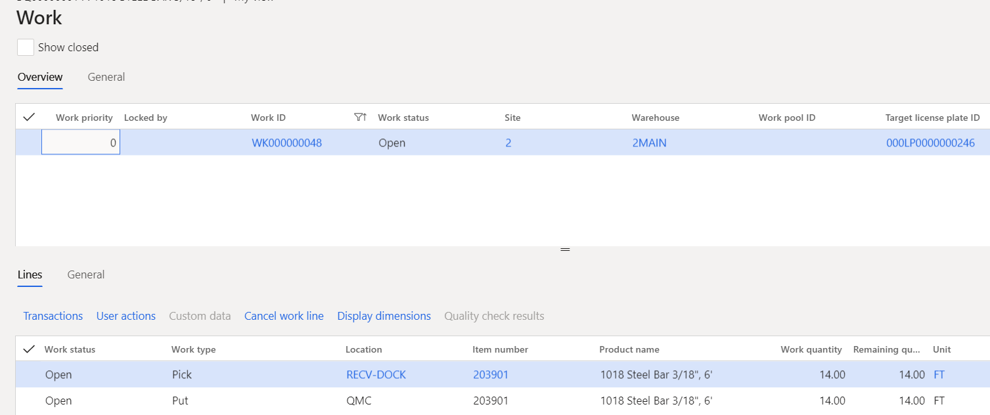Open the 2MAIN warehouse link

649,142
